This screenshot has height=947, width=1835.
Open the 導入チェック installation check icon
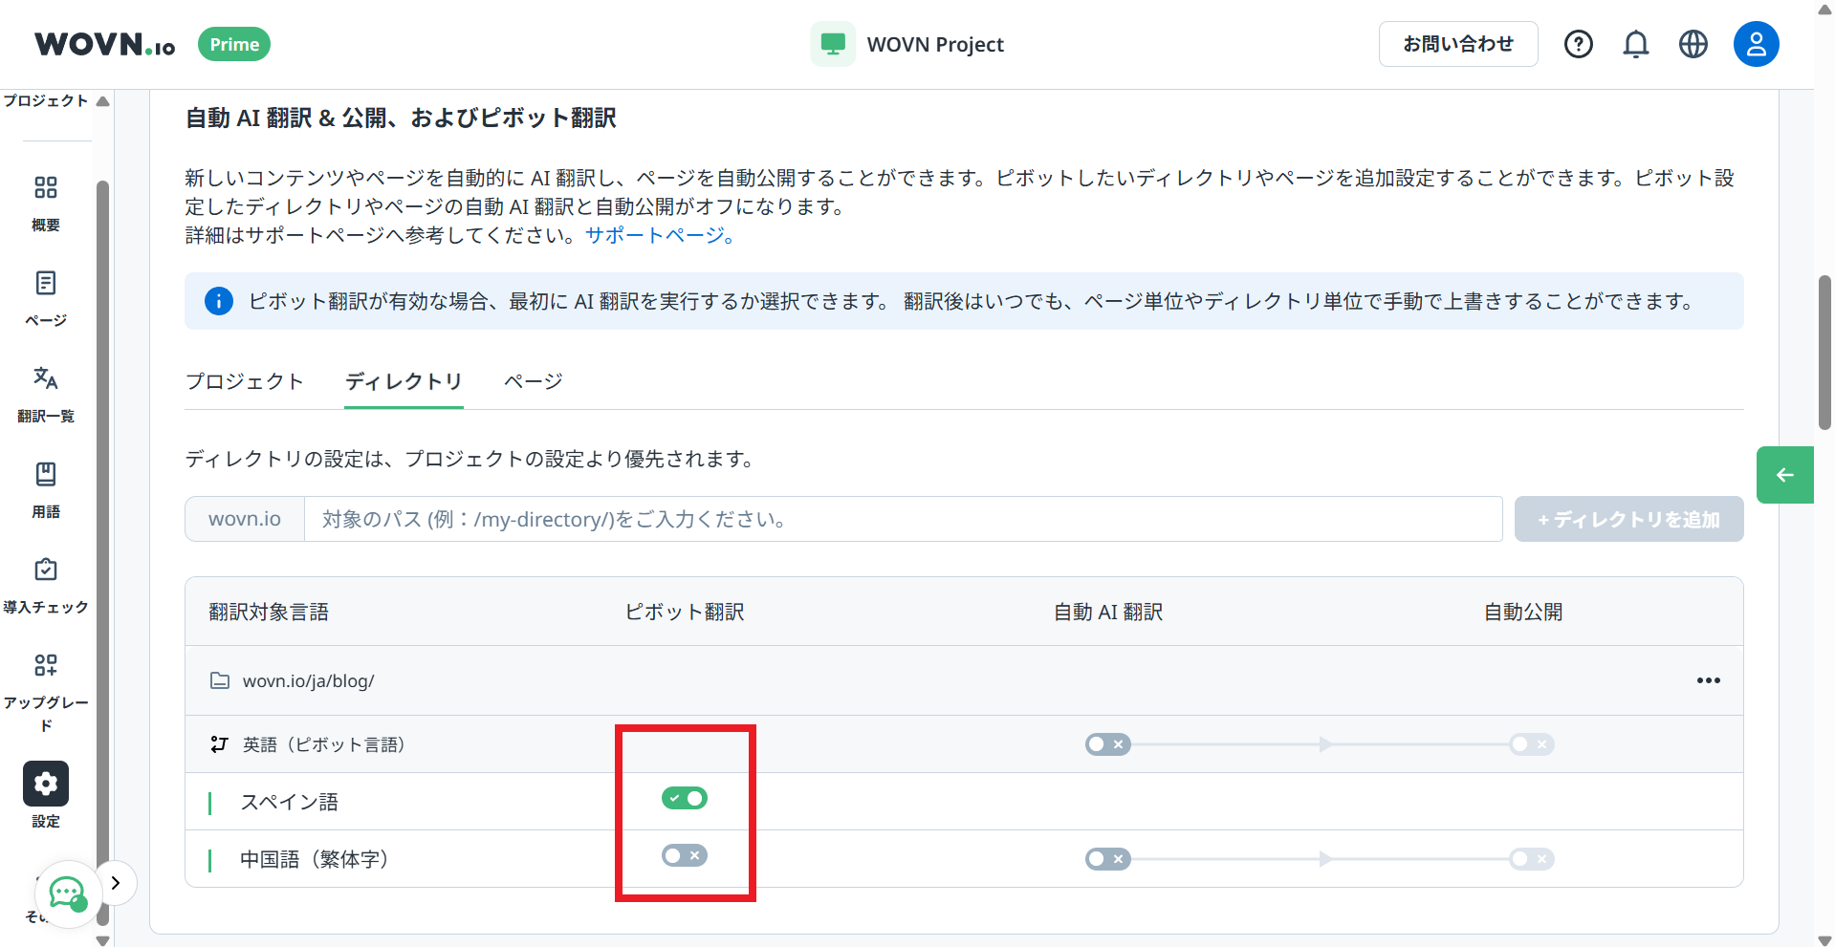pos(45,570)
